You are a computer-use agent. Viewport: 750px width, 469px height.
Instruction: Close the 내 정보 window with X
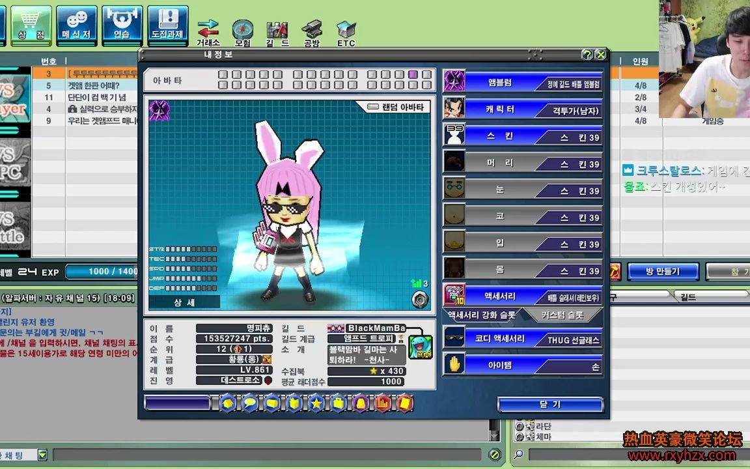(600, 55)
